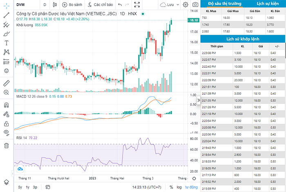
Task: Activate the zoom in tool
Action: click(7, 92)
